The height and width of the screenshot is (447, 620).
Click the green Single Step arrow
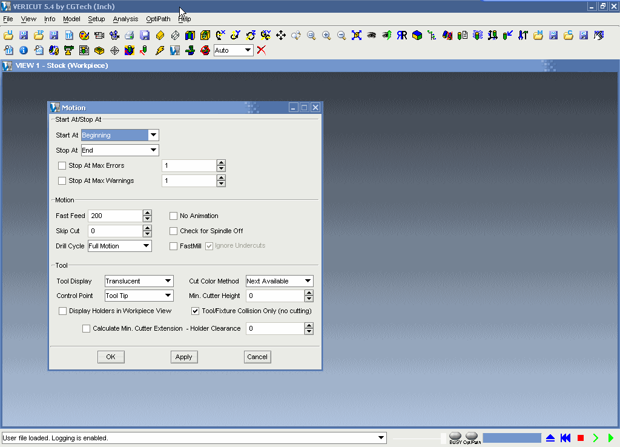[x=596, y=438]
